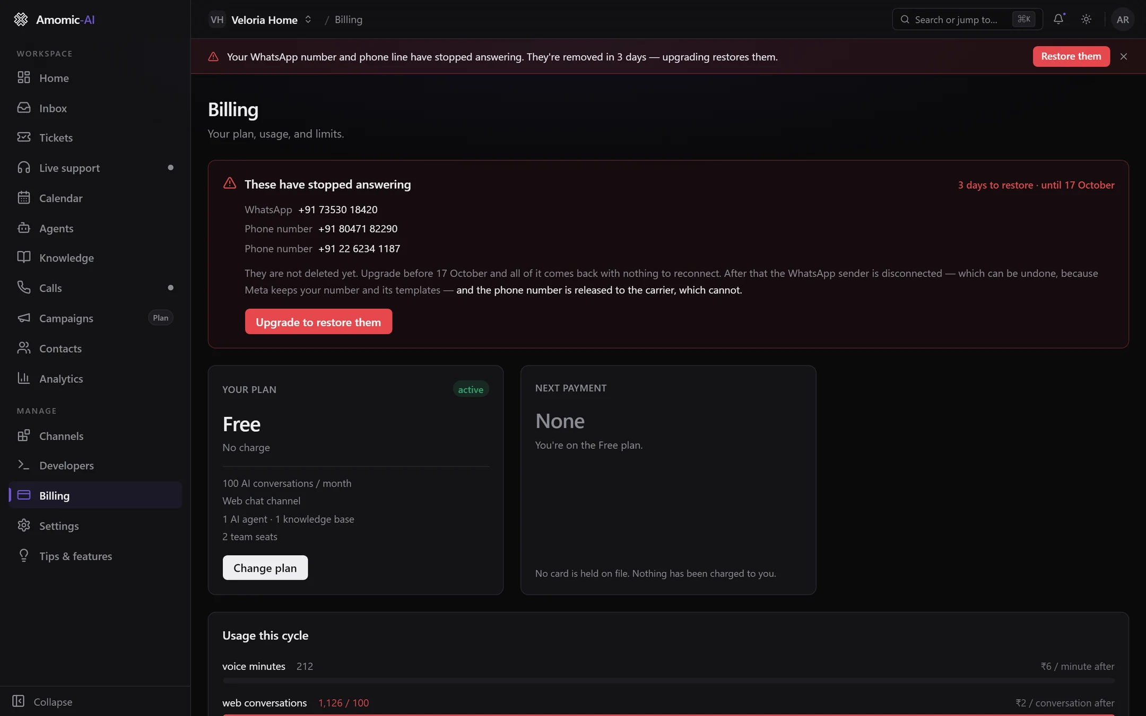Open the AR user avatar menu
Screen dimensions: 1146x716
coord(1123,20)
